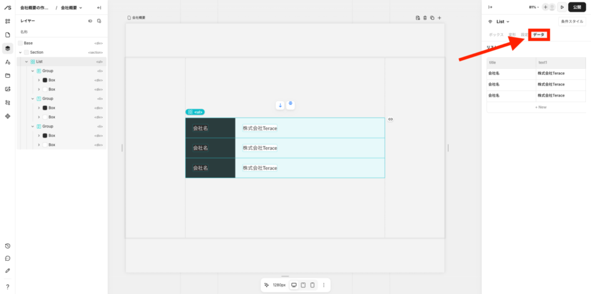The width and height of the screenshot is (591, 294).
Task: Click the preview play button
Action: (x=562, y=7)
